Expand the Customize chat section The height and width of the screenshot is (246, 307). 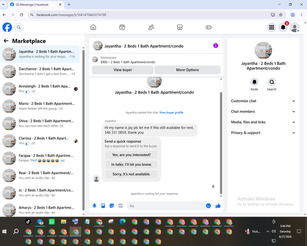(263, 101)
